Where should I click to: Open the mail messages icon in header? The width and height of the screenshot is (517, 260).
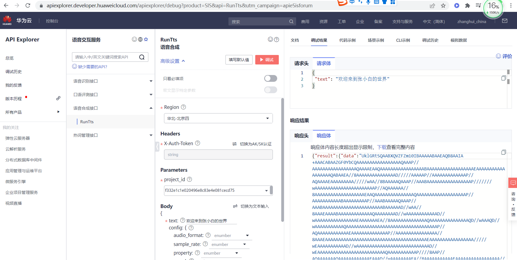pyautogui.click(x=505, y=21)
